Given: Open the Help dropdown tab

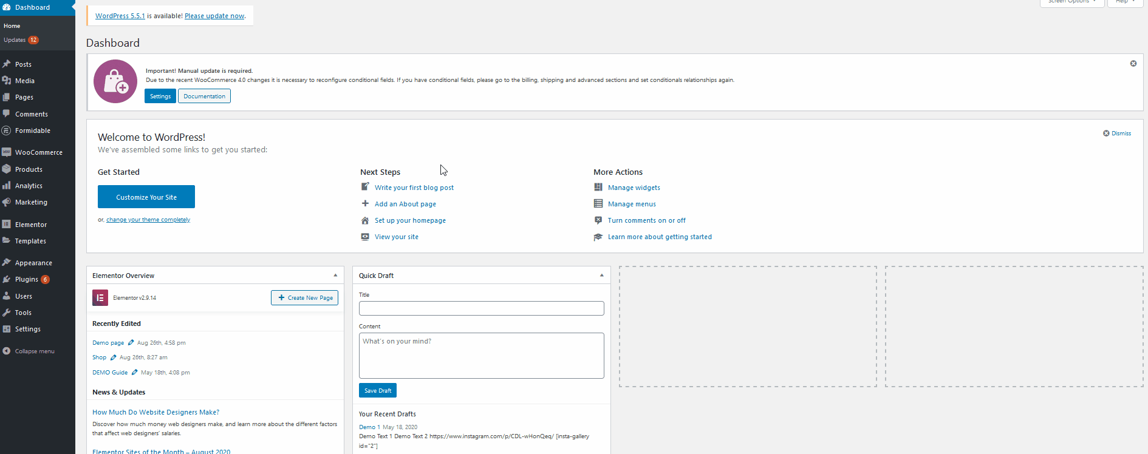Looking at the screenshot, I should click(1126, 2).
